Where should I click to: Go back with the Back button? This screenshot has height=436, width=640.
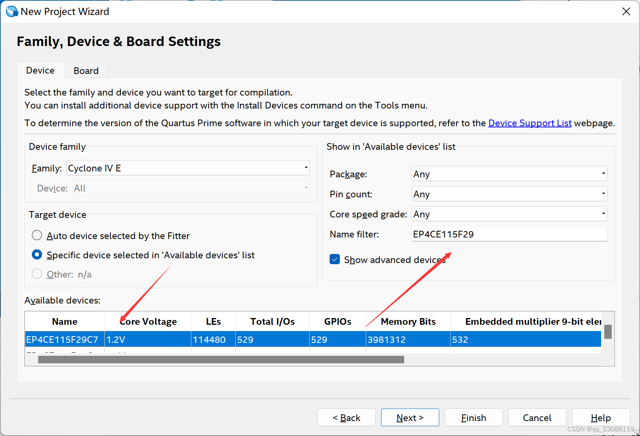click(x=347, y=418)
